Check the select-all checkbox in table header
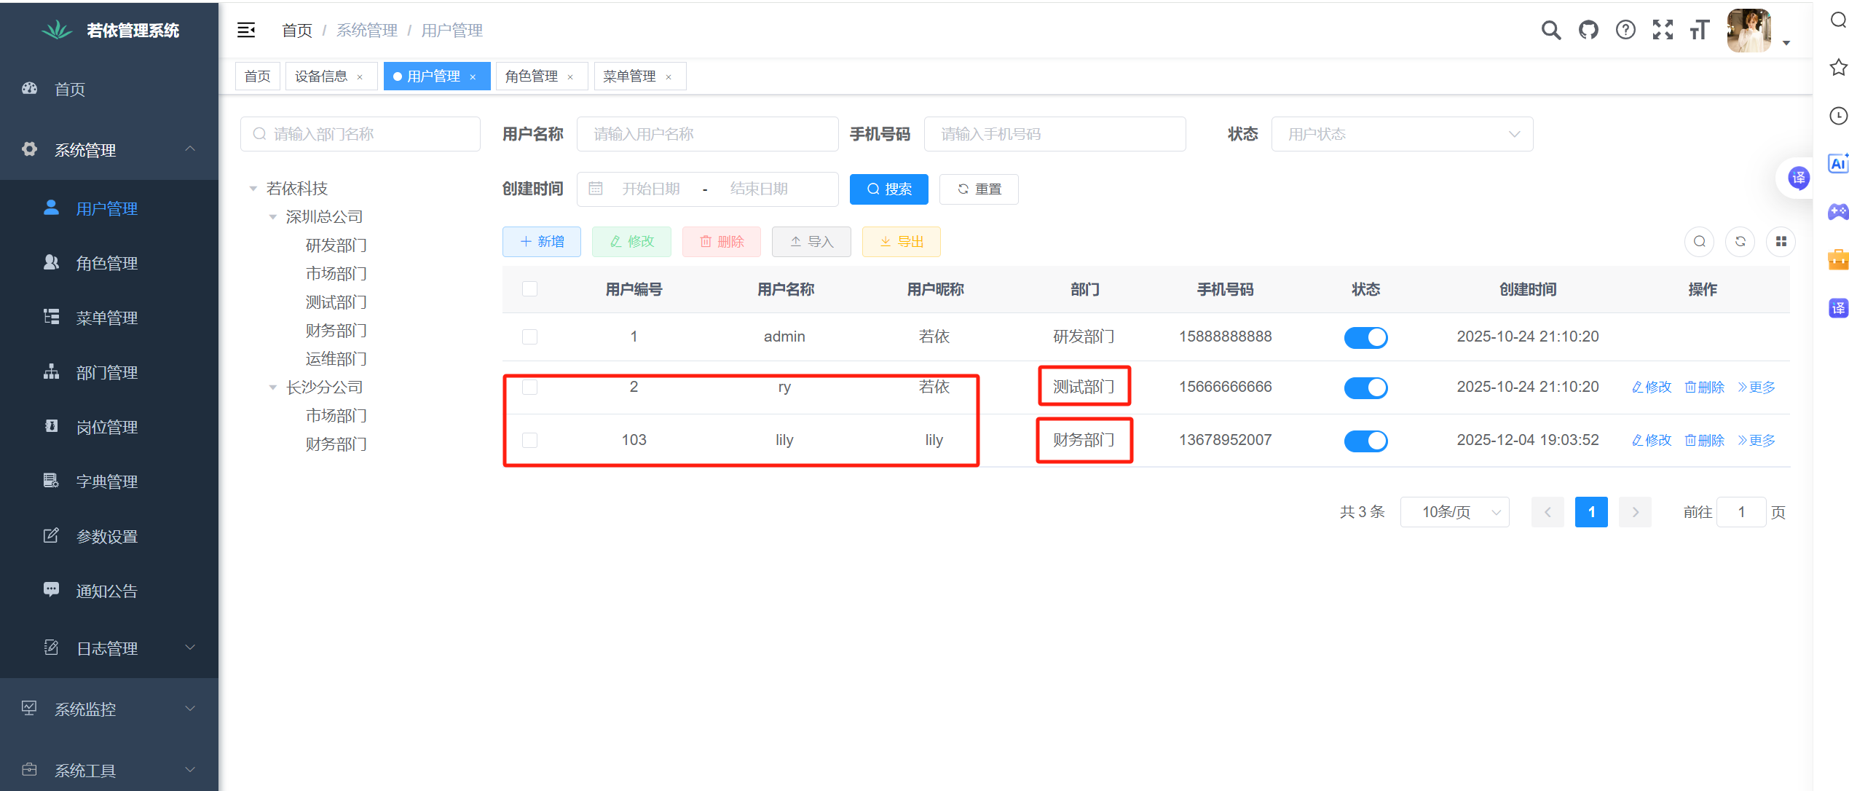 [x=529, y=288]
